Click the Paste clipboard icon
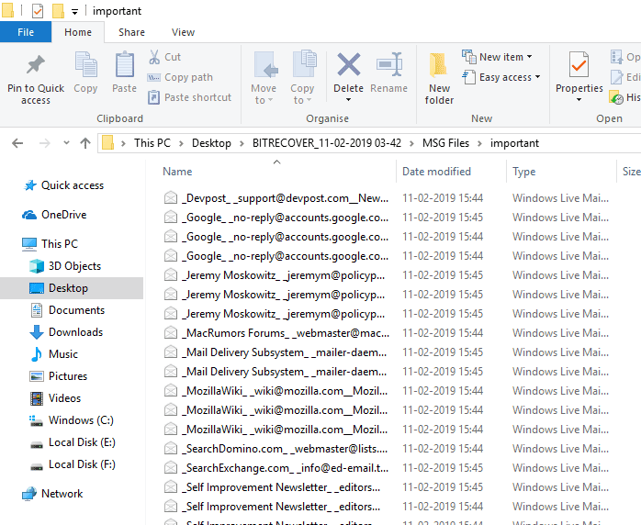The image size is (641, 525). [124, 64]
